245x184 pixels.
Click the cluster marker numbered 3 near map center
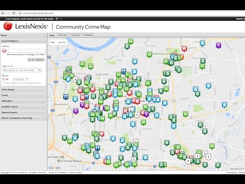[x=137, y=115]
